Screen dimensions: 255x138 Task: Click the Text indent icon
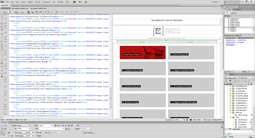[x=72, y=125]
